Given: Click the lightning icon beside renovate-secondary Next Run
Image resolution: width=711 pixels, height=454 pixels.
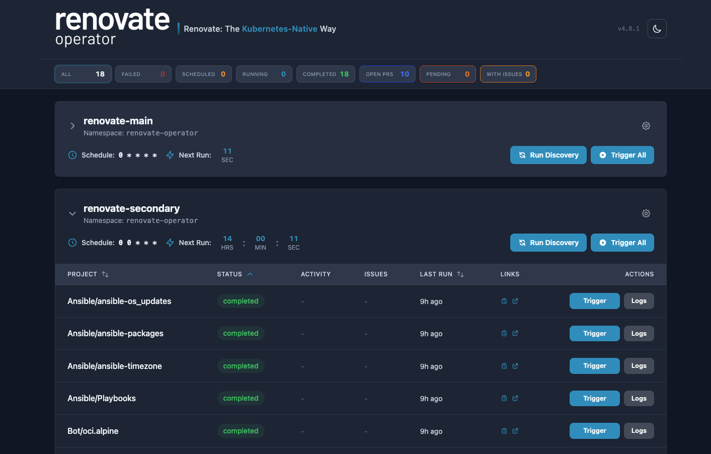Looking at the screenshot, I should pos(170,243).
